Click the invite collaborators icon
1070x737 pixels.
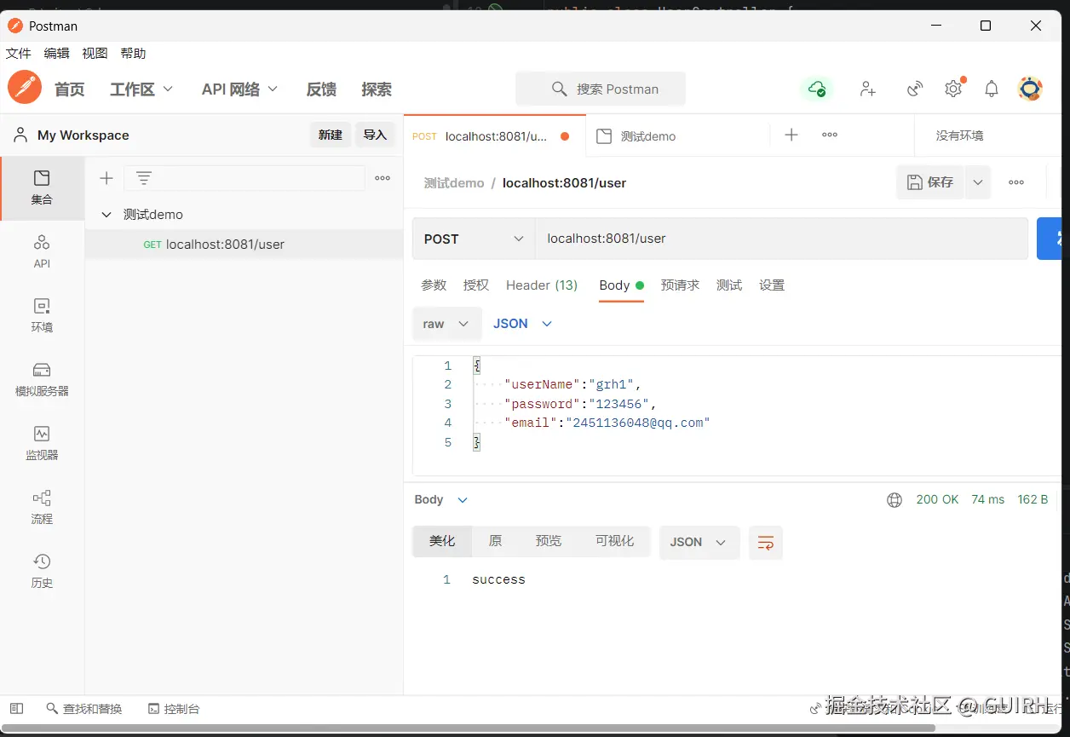tap(868, 89)
